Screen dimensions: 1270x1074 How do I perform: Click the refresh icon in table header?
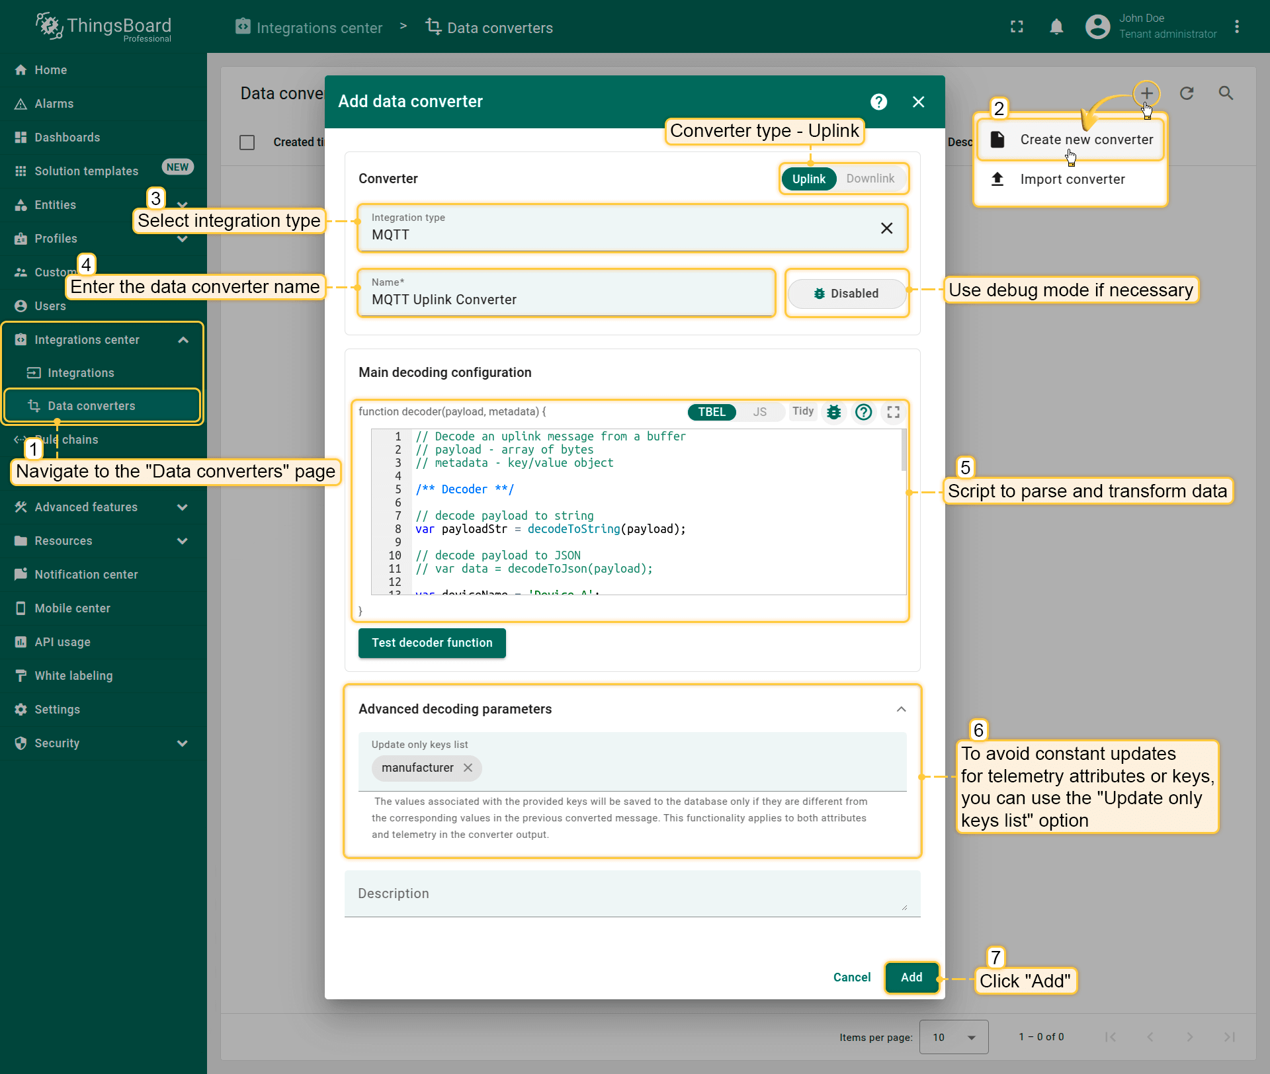click(1187, 93)
